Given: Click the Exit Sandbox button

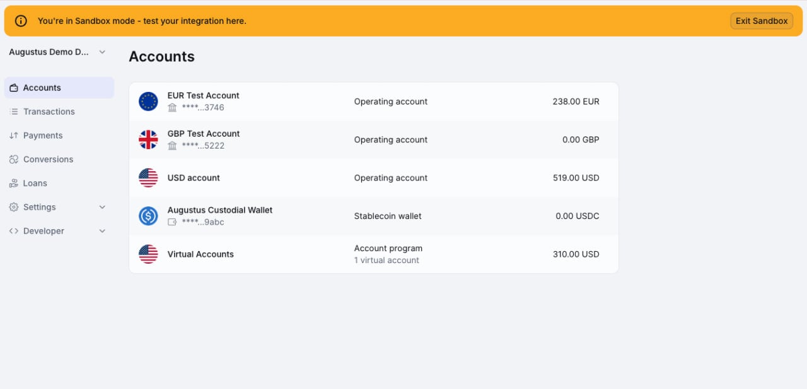Looking at the screenshot, I should pyautogui.click(x=762, y=21).
